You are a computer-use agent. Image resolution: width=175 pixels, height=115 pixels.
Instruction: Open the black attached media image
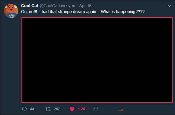tap(97, 60)
